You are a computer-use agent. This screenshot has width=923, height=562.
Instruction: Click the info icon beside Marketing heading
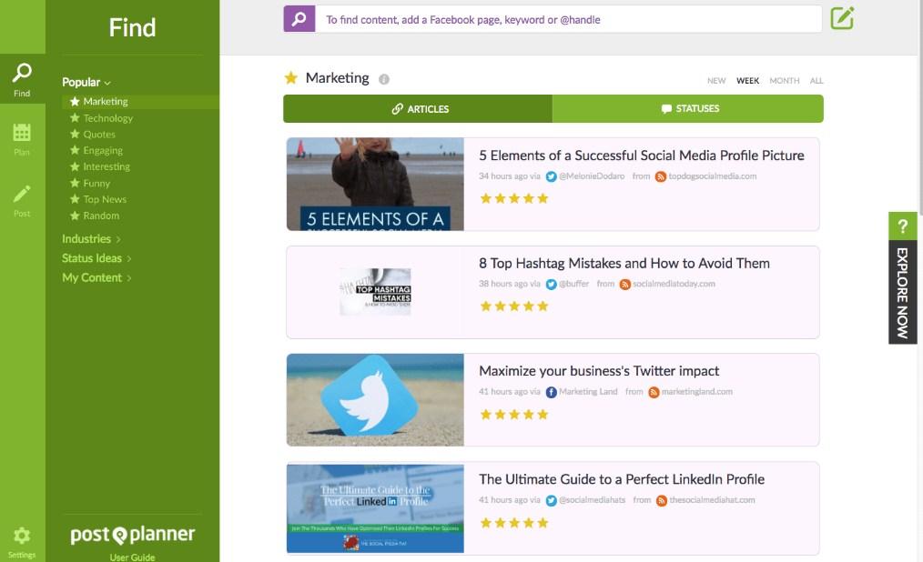[x=384, y=79]
